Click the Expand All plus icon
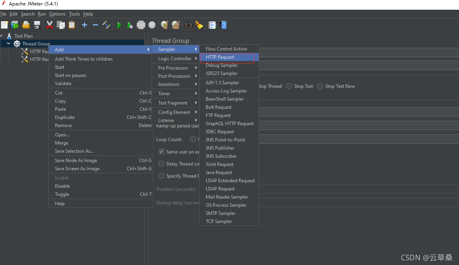Viewport: 459px width, 265px height. tap(85, 25)
